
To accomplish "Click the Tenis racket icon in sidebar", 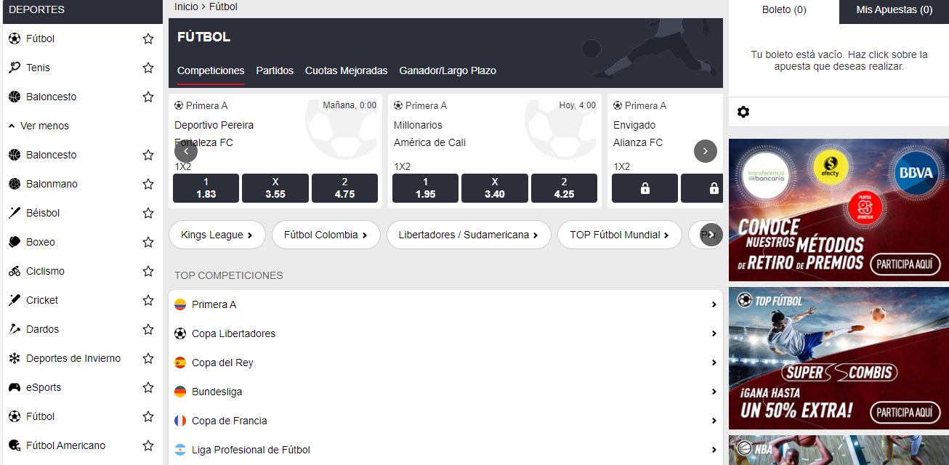I will click(15, 68).
